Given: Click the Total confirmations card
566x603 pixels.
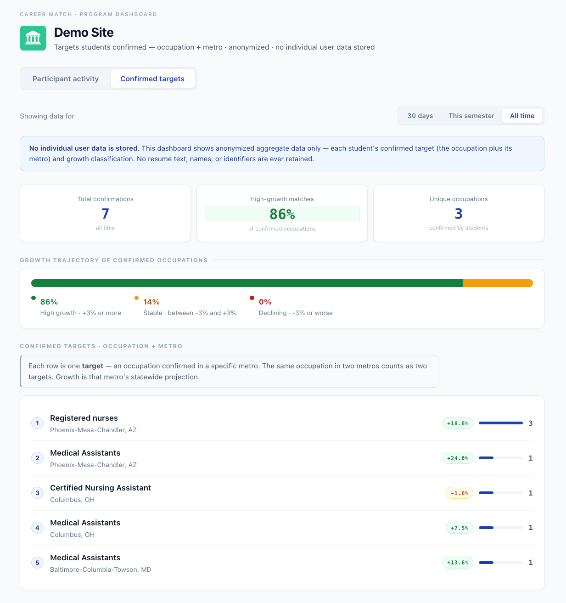Looking at the screenshot, I should (x=105, y=213).
